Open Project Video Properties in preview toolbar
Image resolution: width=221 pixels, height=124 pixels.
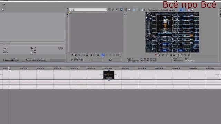tap(129, 10)
